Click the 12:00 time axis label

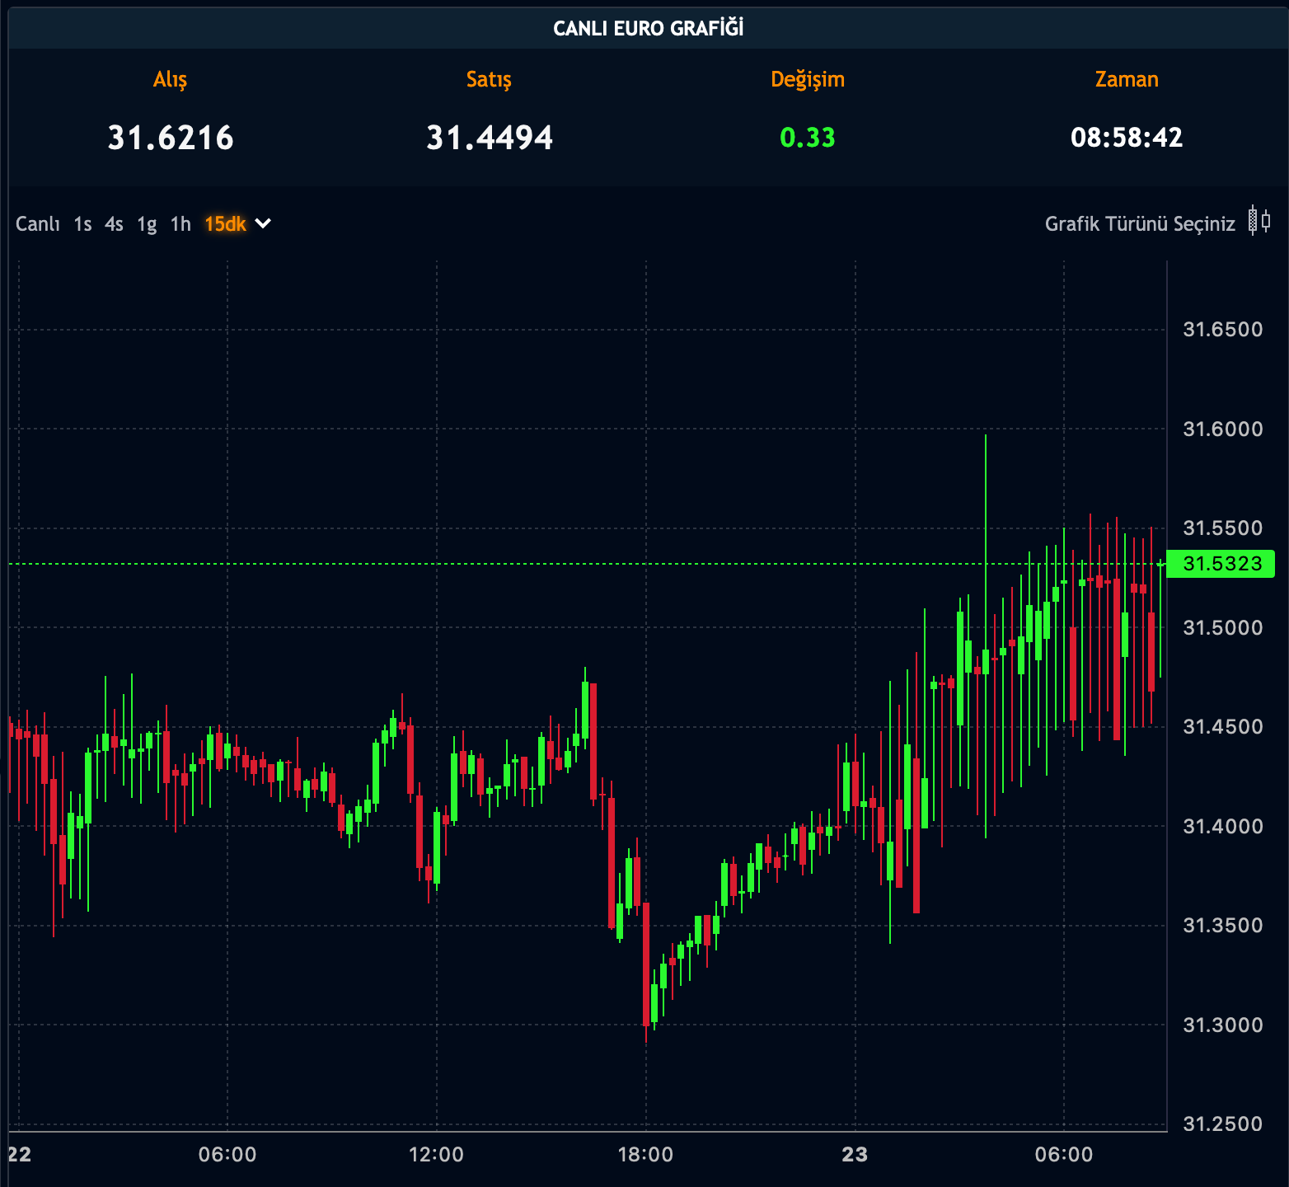tap(436, 1155)
